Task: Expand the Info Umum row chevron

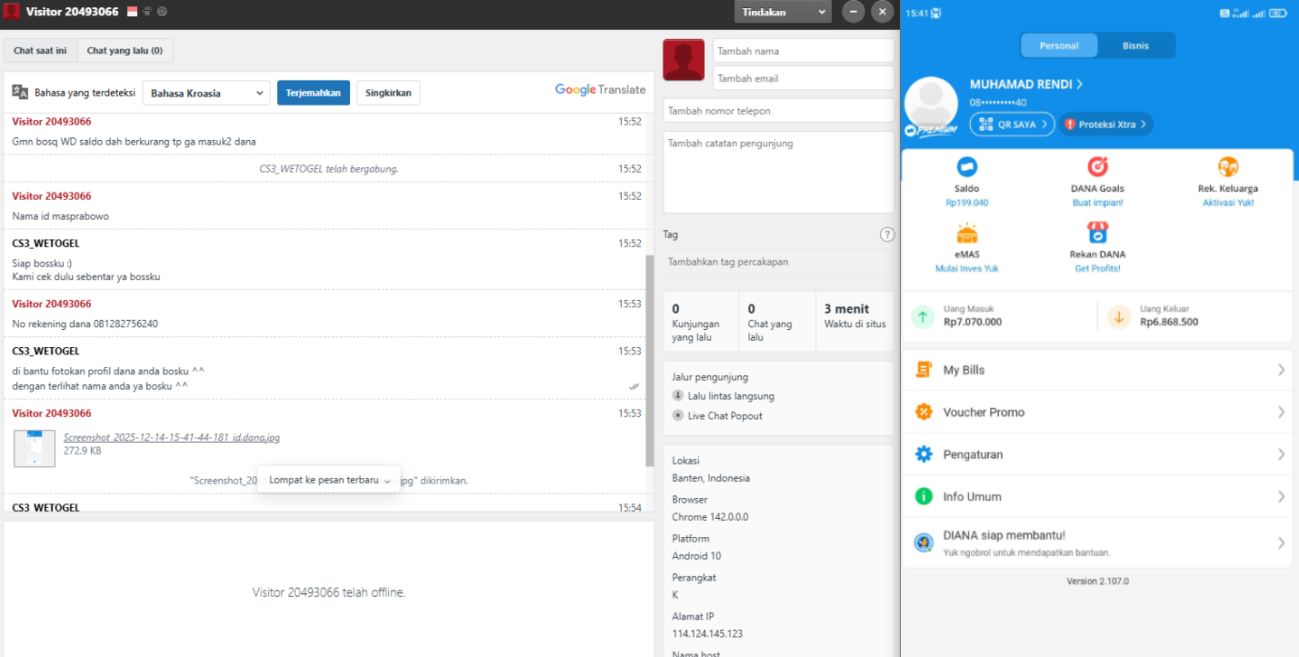Action: pos(1281,496)
